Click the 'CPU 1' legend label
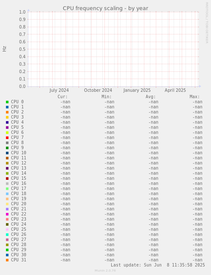 pyautogui.click(x=17, y=107)
